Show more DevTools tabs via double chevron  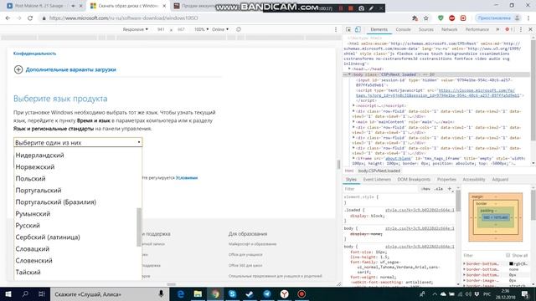pos(497,30)
